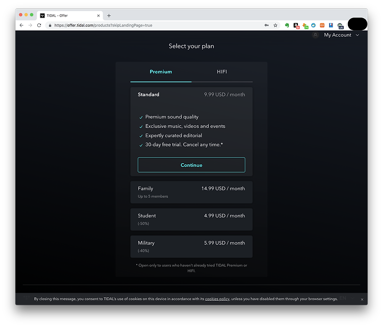Click '5.99 USD / month' price
Screen dimensions: 383x327
click(224, 243)
